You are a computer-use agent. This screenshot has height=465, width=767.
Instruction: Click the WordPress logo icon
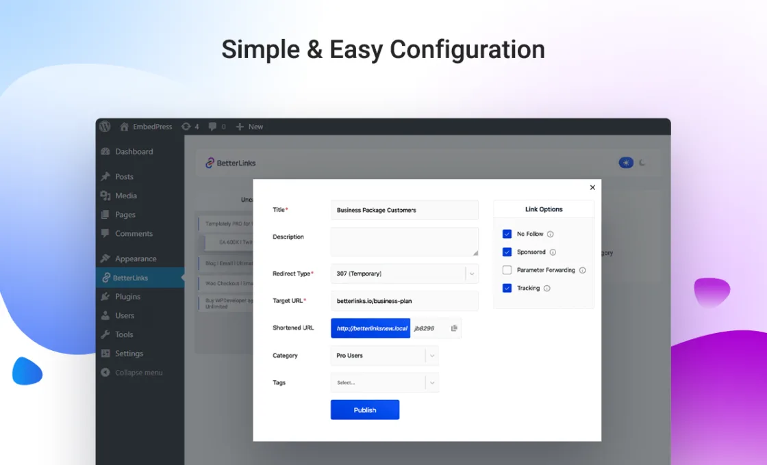click(x=105, y=127)
